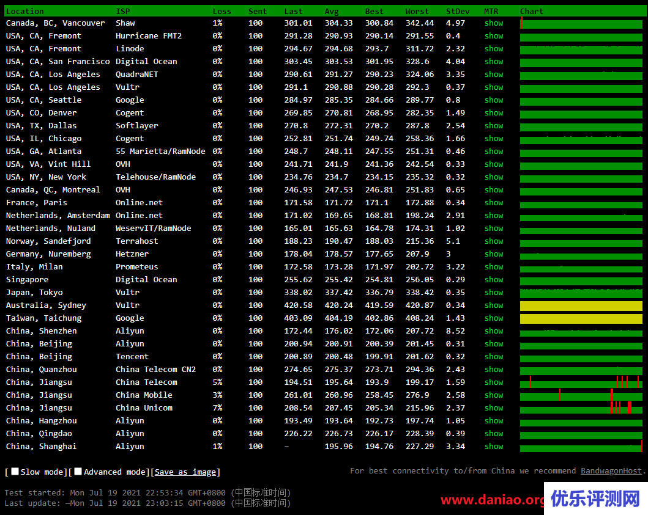Click the Last column header
The image size is (648, 515).
pyautogui.click(x=294, y=11)
